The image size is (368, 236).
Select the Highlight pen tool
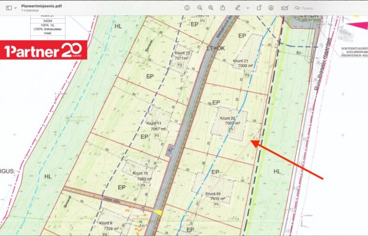[237, 8]
